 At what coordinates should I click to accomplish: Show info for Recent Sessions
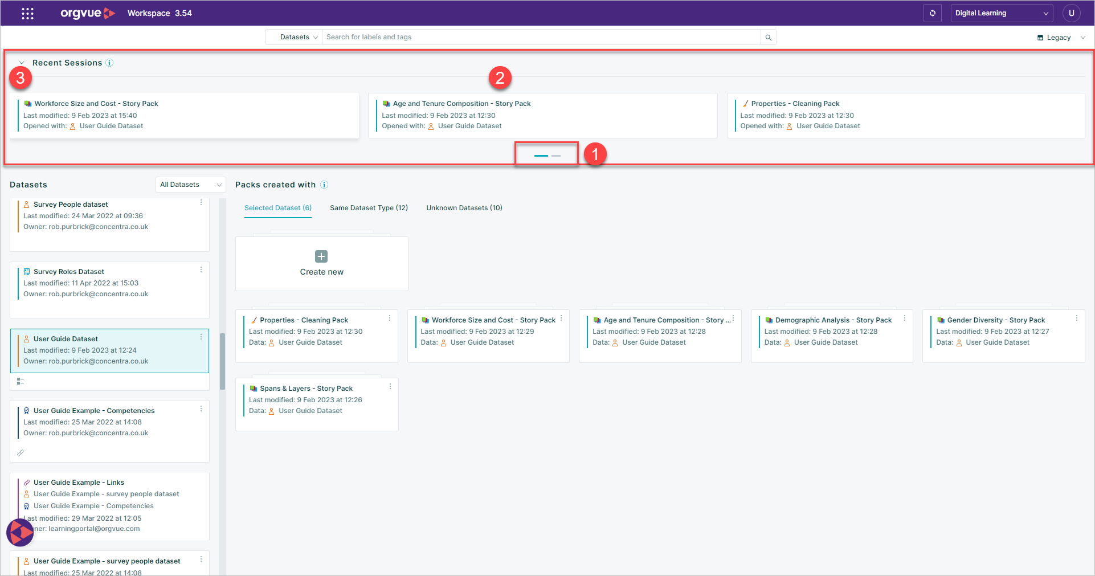[109, 63]
